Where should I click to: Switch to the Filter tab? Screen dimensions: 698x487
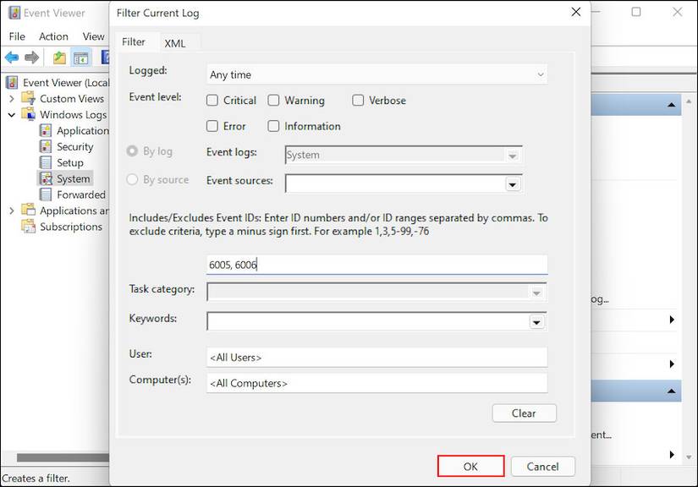point(133,41)
